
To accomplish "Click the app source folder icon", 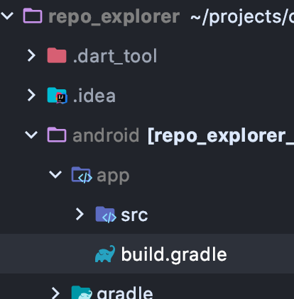I will pos(82,175).
